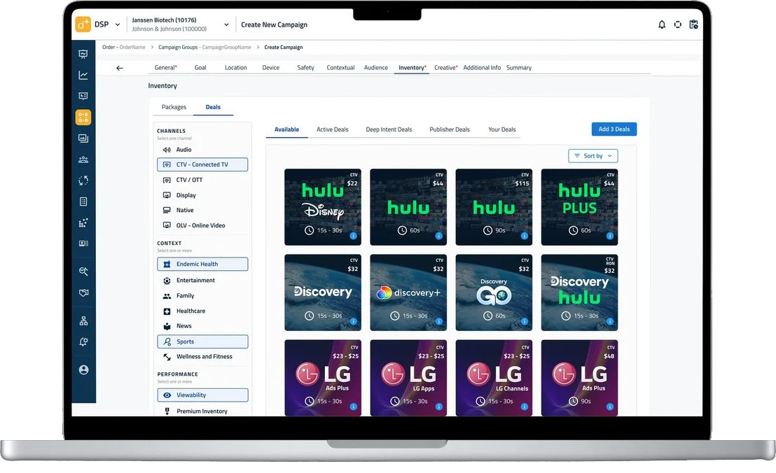This screenshot has height=473, width=776.
Task: Go to the Contextual step tab
Action: click(340, 68)
